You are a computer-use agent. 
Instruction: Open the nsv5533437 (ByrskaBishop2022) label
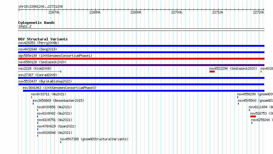(45, 81)
